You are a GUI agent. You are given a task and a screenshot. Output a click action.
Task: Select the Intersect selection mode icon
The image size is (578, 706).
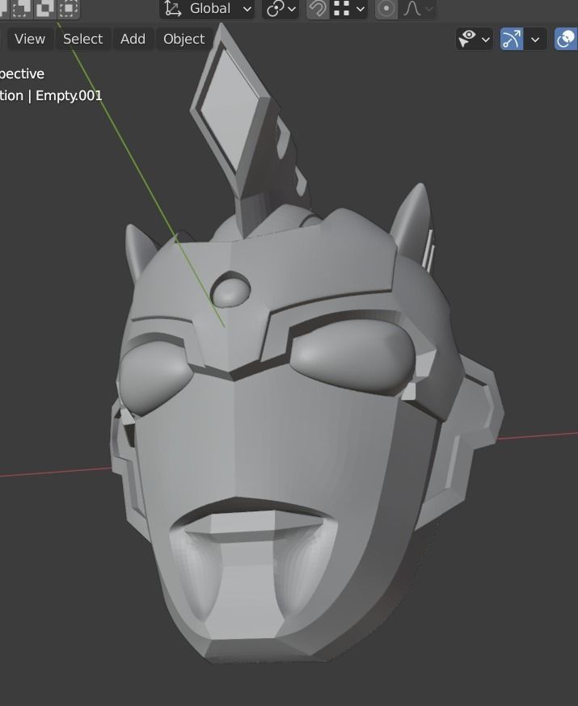pos(69,8)
